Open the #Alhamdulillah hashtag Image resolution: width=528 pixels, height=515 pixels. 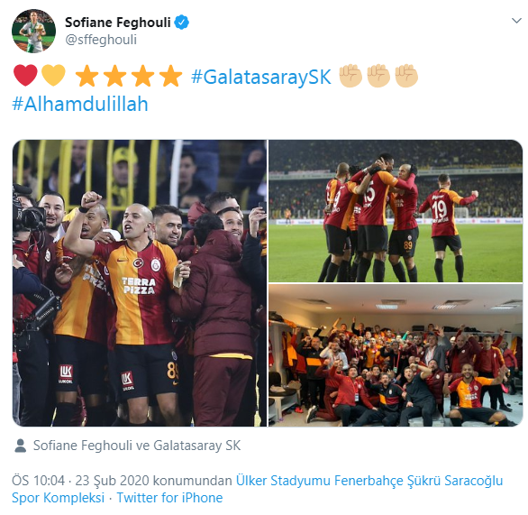(x=80, y=104)
